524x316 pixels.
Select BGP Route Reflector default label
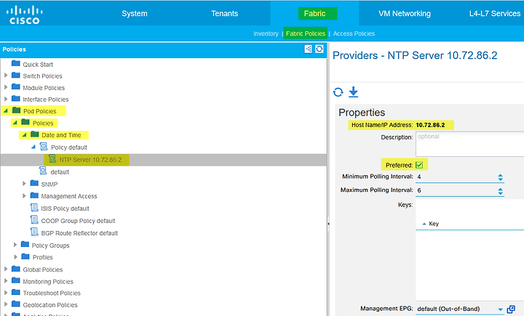click(79, 233)
